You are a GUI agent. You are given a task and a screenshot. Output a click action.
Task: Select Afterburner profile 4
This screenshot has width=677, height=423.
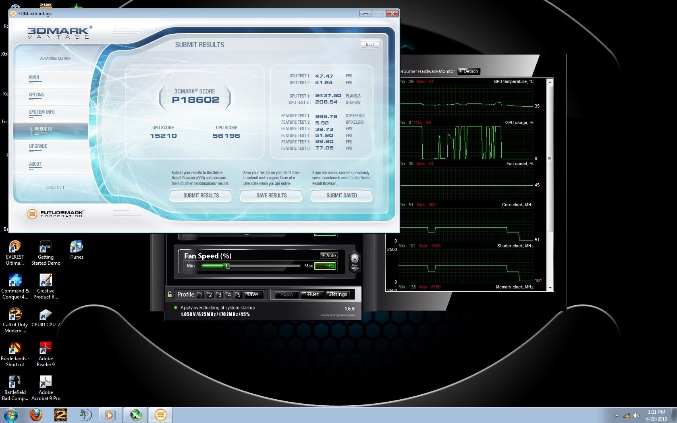coord(229,294)
